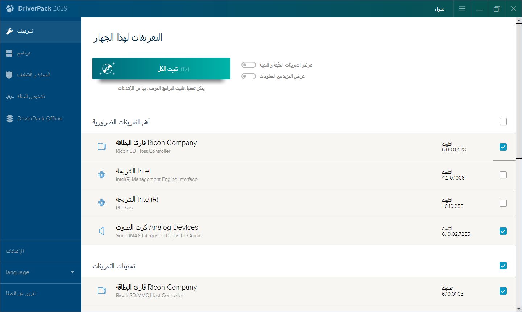Viewport: 522px width, 312px height.
Task: Open the protection shield icon in sidebar
Action: tap(9, 75)
